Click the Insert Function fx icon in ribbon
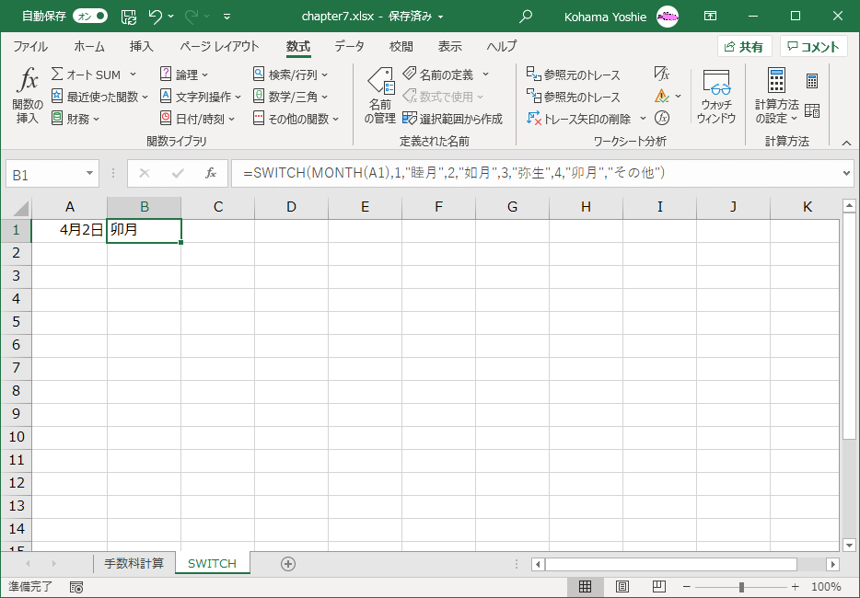Screen dimensions: 860x598 pyautogui.click(x=28, y=96)
